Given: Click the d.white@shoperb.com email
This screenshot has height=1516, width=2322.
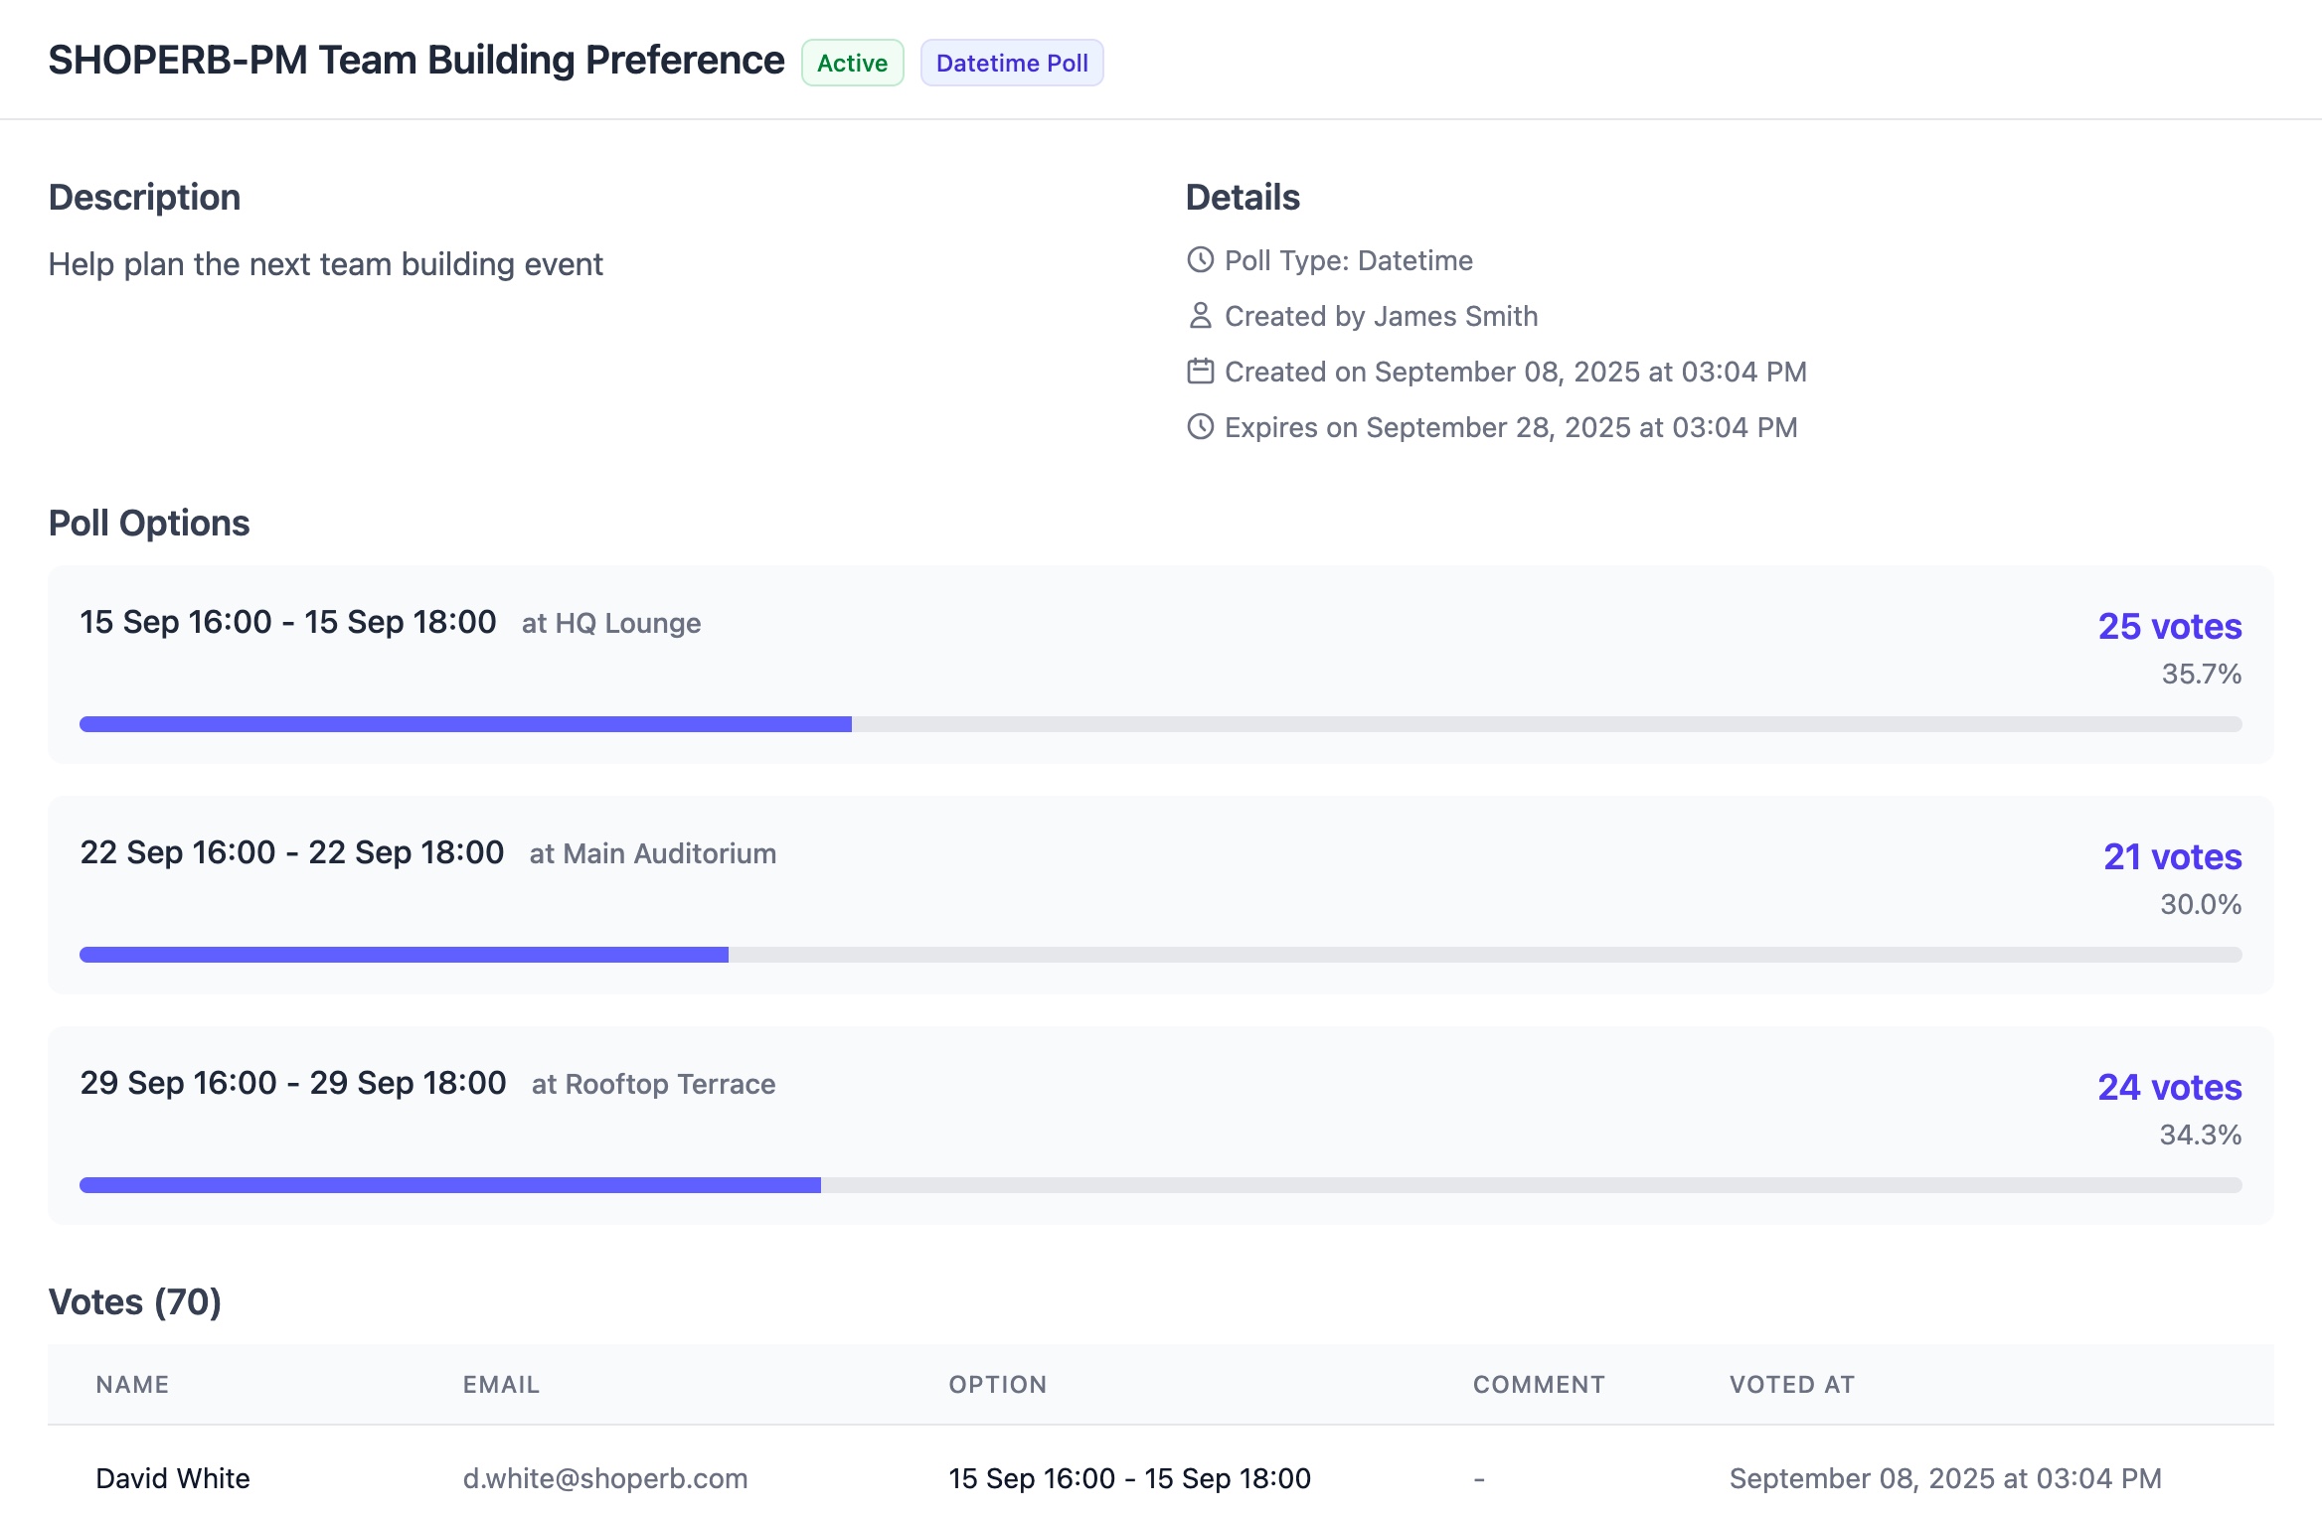Looking at the screenshot, I should point(604,1478).
